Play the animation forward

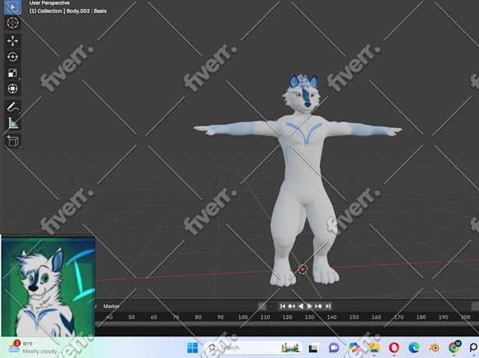pyautogui.click(x=309, y=307)
